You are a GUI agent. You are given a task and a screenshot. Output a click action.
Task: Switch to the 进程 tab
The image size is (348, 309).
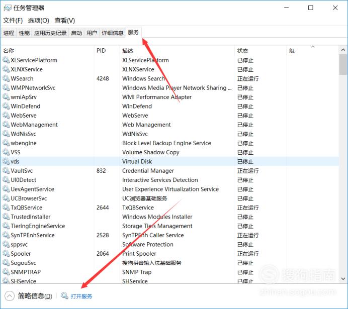click(x=9, y=33)
